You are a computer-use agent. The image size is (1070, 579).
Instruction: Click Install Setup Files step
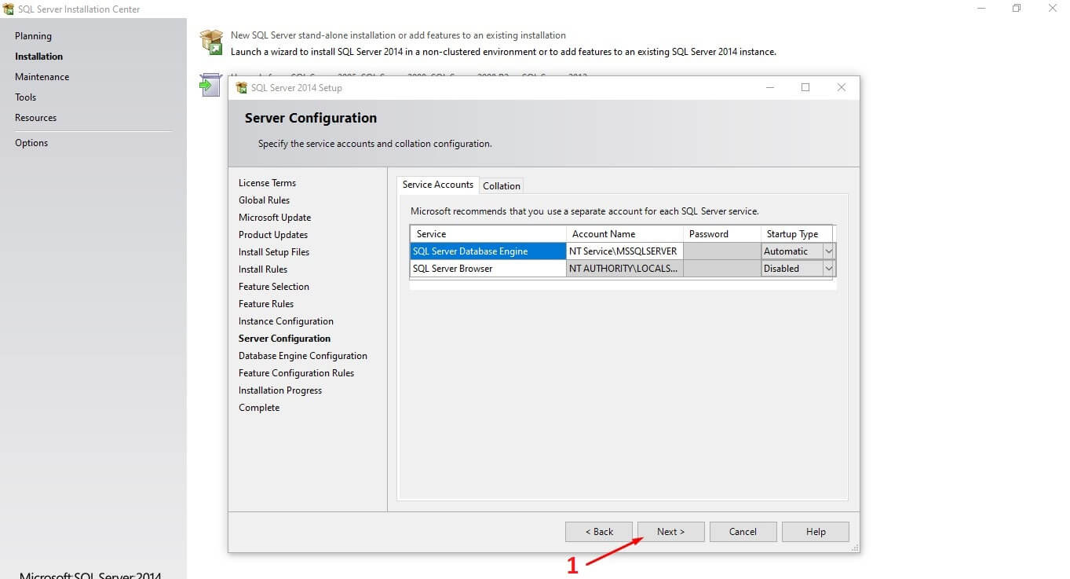coord(274,252)
